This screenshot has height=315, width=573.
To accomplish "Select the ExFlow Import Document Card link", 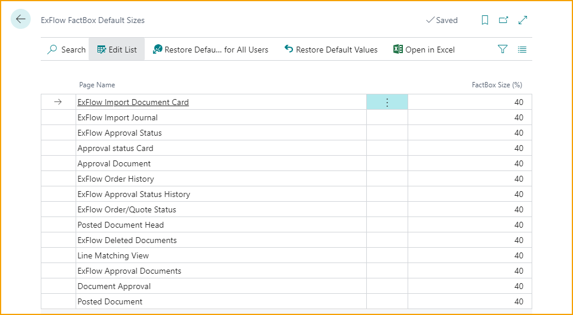I will (x=133, y=102).
